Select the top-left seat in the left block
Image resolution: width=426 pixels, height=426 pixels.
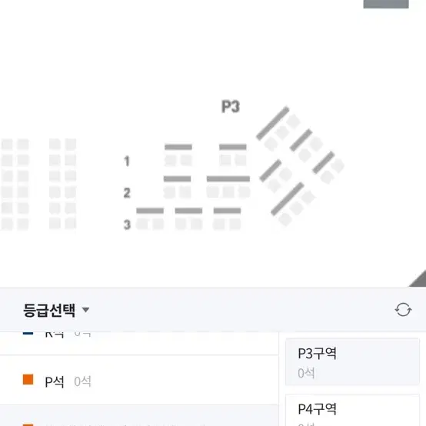click(x=7, y=145)
